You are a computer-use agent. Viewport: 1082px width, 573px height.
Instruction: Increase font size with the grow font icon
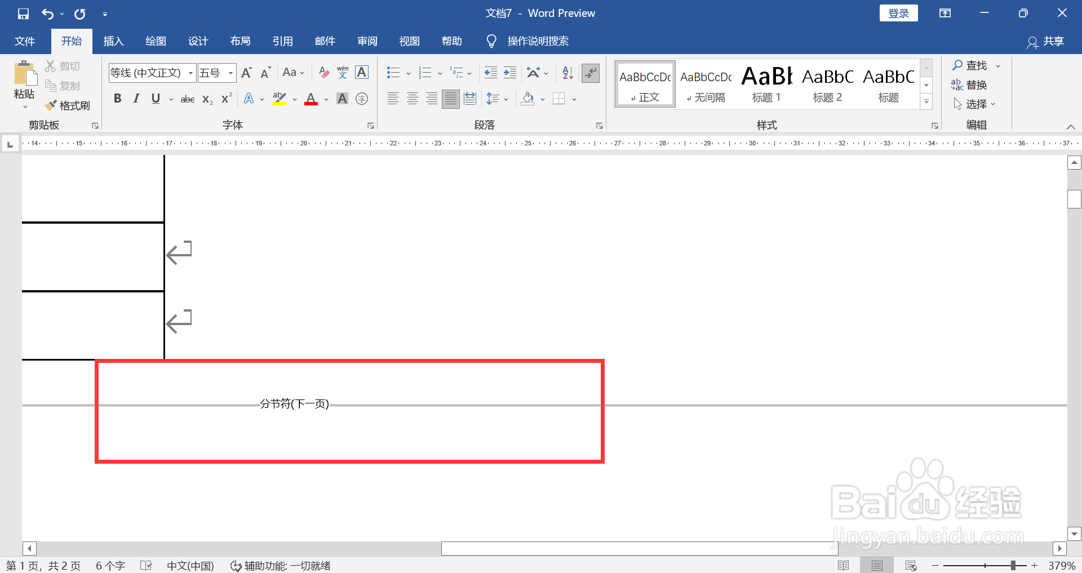[246, 73]
